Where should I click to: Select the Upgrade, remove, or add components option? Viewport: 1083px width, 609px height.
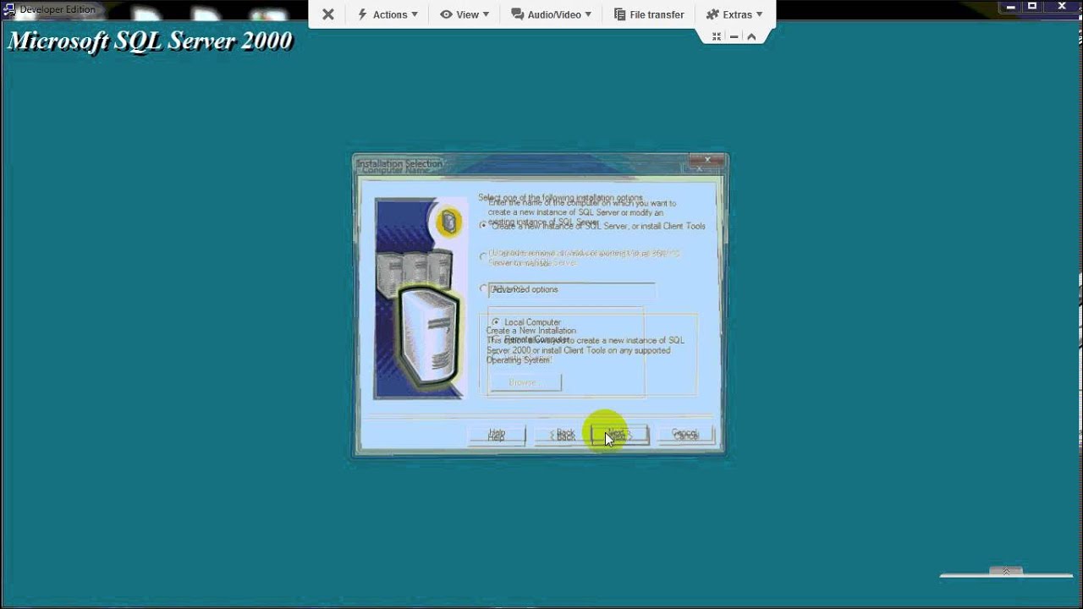(x=483, y=256)
